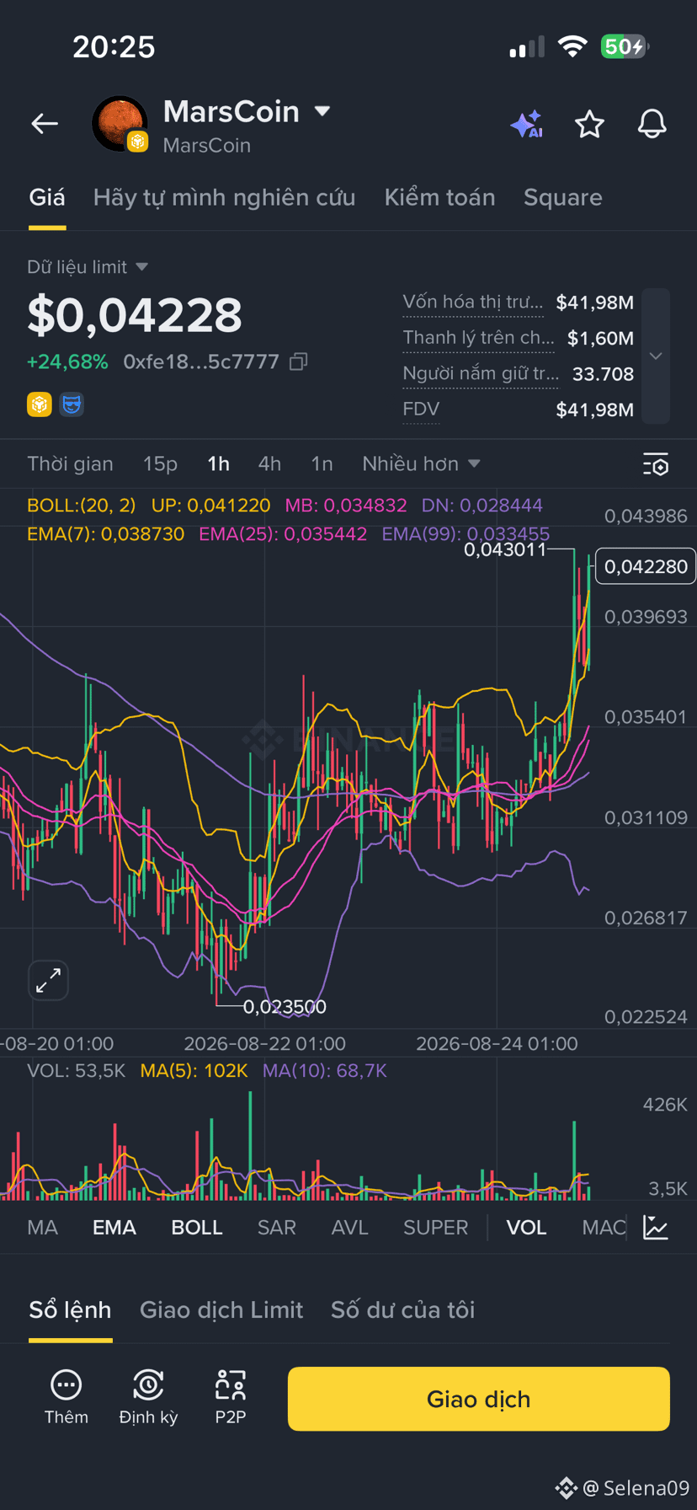Screen dimensions: 697x1510
Task: Tap the 33.708 holders value
Action: (603, 373)
